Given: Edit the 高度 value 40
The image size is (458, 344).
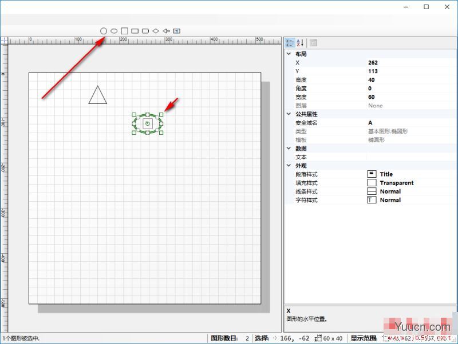Looking at the screenshot, I should tap(410, 79).
